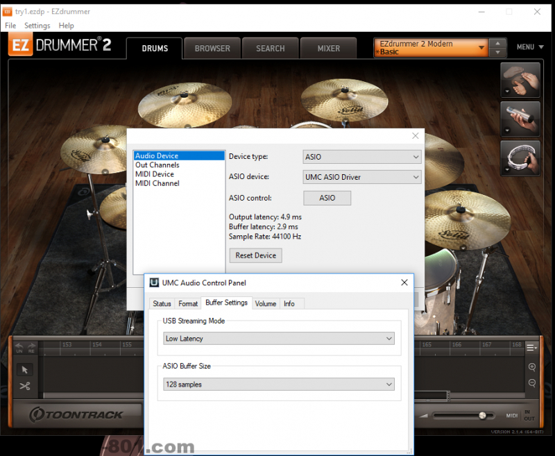Click the shaker percussion icon
This screenshot has width=555, height=456.
520,118
